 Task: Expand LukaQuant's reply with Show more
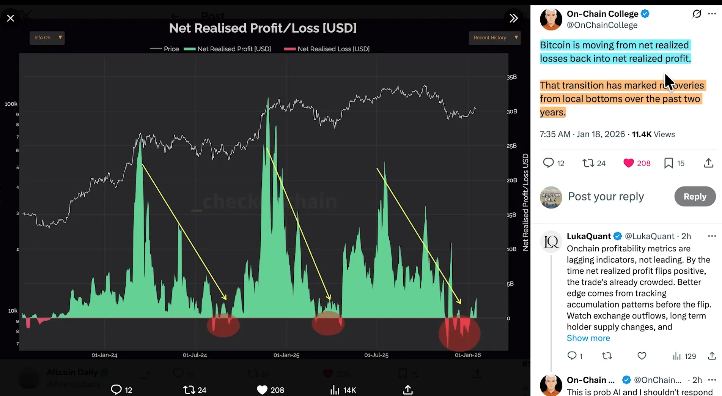click(588, 338)
